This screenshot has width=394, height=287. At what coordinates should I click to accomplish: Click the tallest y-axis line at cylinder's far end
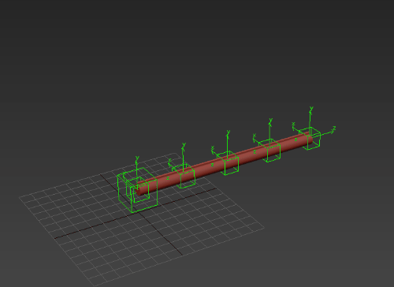pos(310,120)
